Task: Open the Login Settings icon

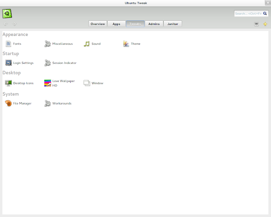Action: 8,63
